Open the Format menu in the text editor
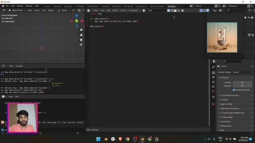This screenshot has width=255, height=143. point(123,11)
